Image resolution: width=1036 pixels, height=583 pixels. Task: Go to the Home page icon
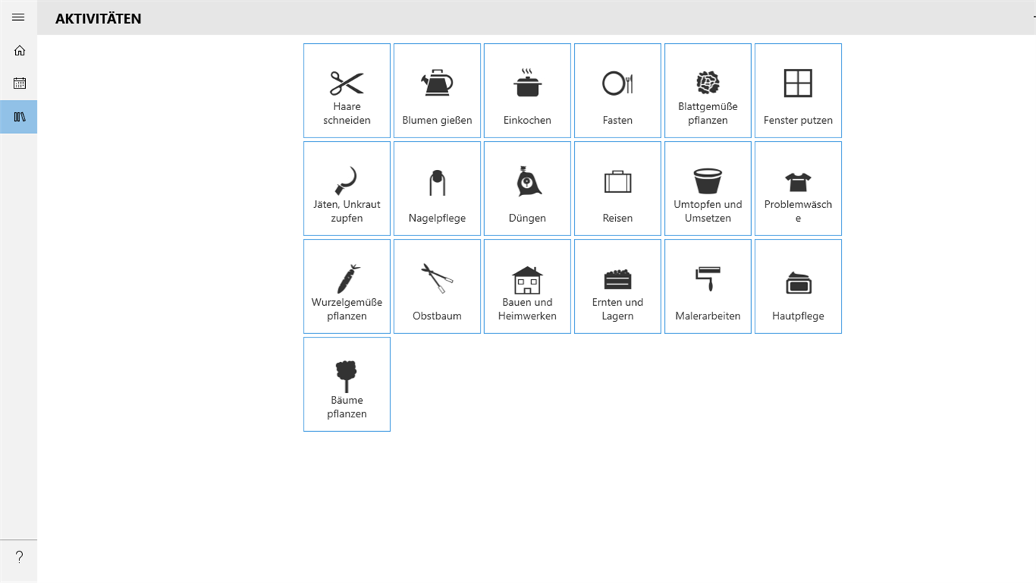[x=19, y=50]
